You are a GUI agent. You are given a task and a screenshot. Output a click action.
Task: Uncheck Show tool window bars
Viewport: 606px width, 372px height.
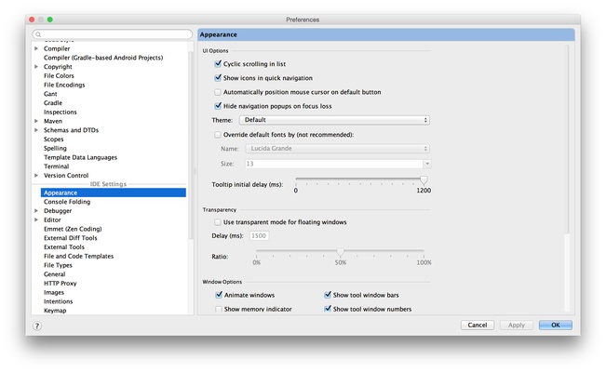point(328,295)
